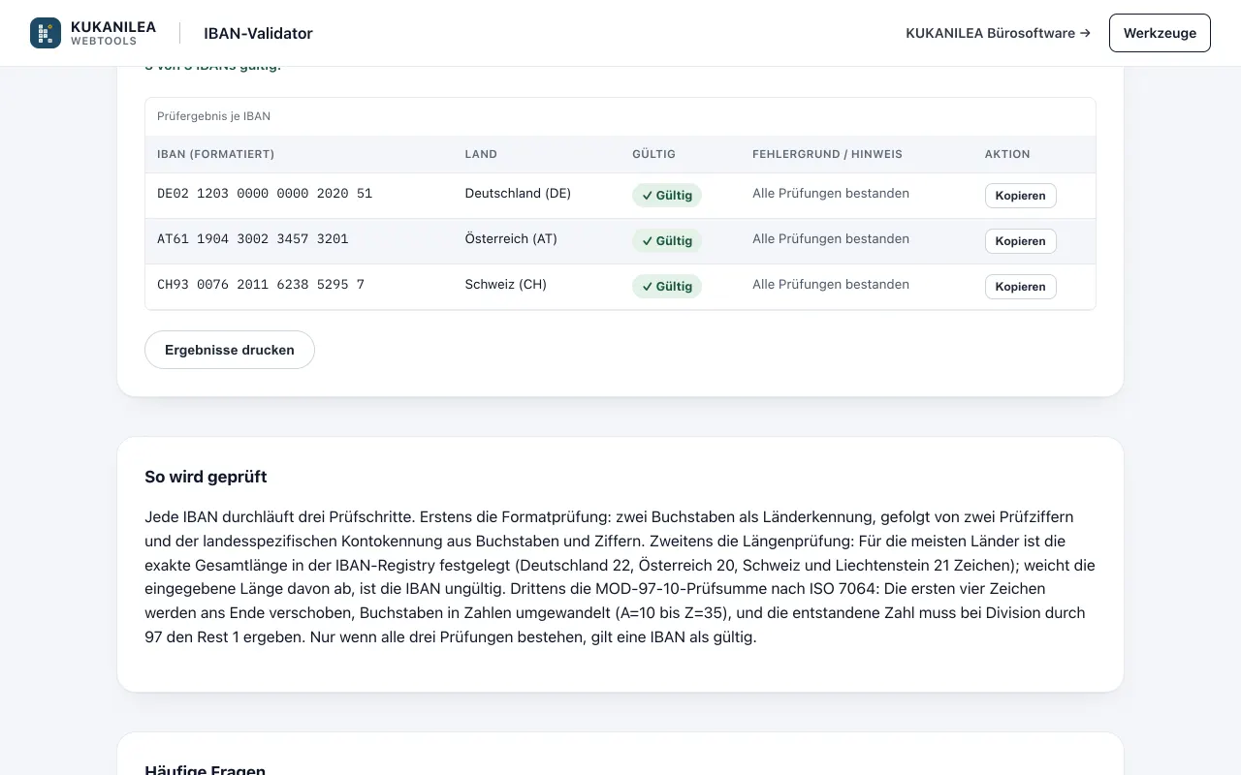Image resolution: width=1241 pixels, height=775 pixels.
Task: Click the Gültig badge in the Deutschland row
Action: coord(667,196)
